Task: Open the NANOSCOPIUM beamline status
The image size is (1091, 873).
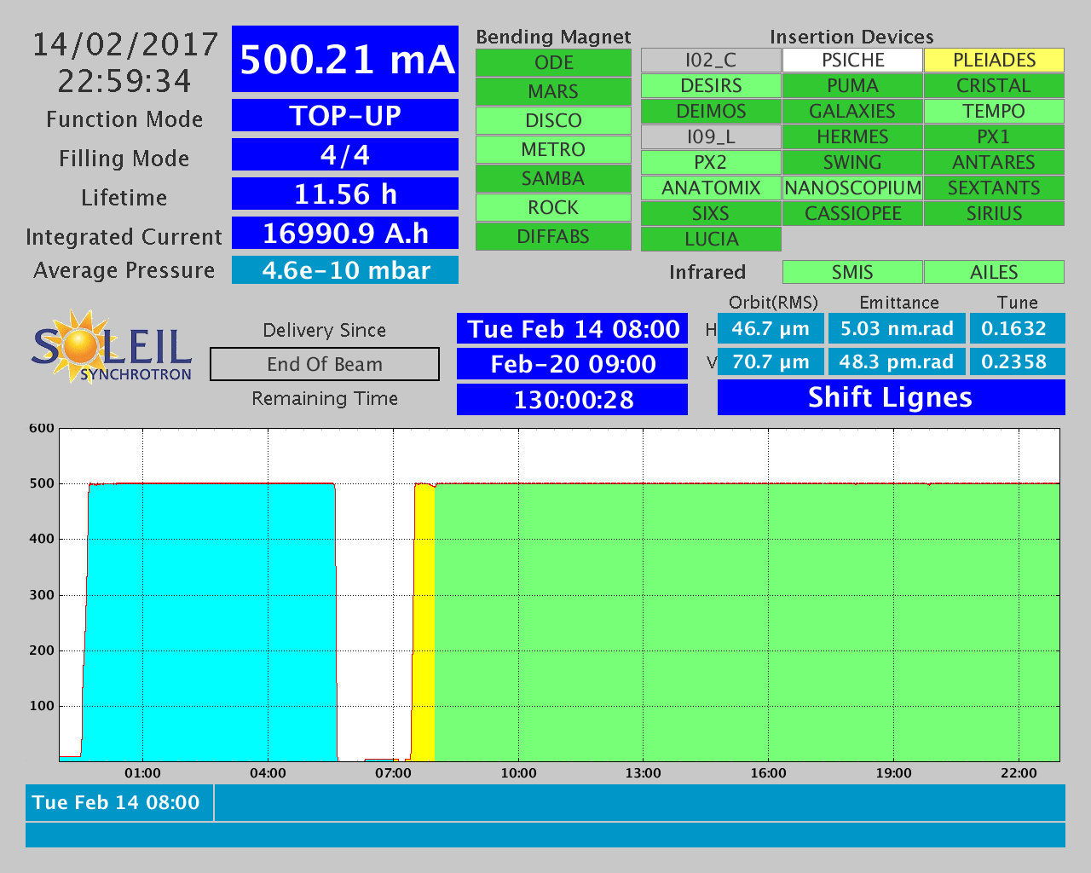Action: (852, 188)
